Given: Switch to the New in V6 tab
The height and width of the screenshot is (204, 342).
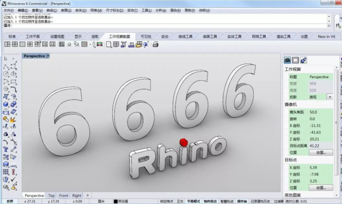Looking at the screenshot, I should click(326, 36).
